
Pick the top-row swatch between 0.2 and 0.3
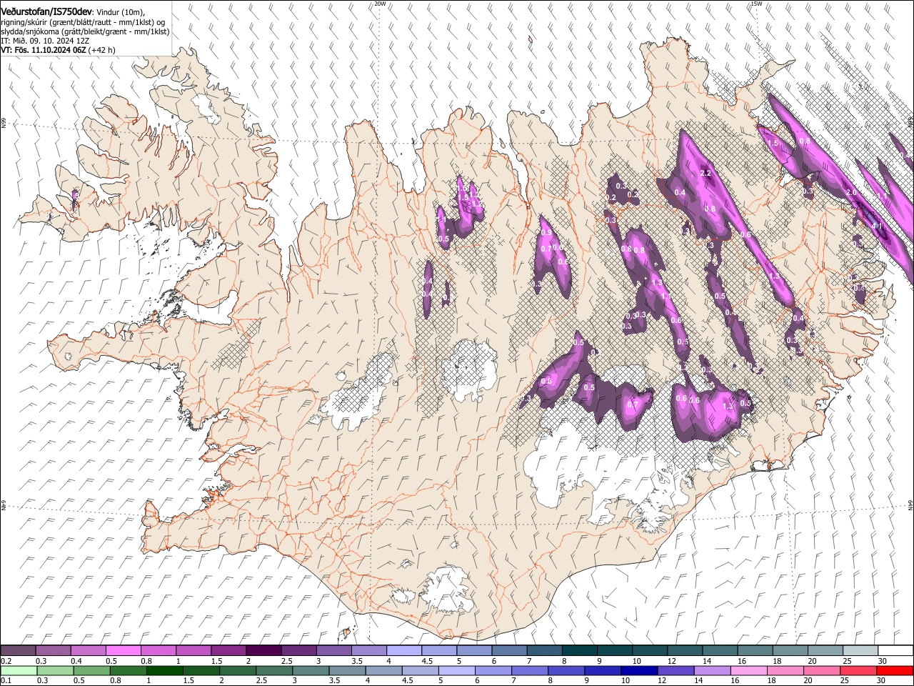click(18, 650)
